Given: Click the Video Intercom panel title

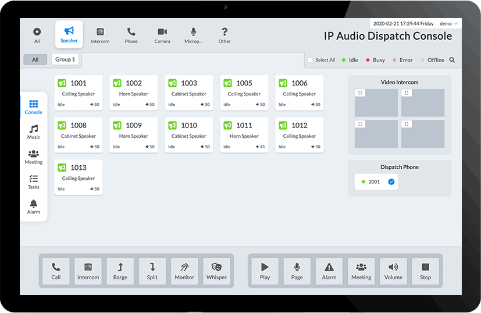Looking at the screenshot, I should tap(400, 82).
